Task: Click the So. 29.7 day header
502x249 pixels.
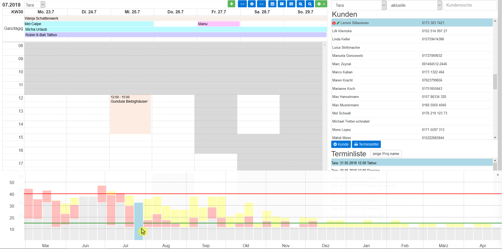Action: click(x=305, y=12)
